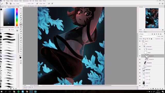Image resolution: width=165 pixels, height=93 pixels.
Task: Select the Healing Brush tool
Action: click(x=21, y=22)
